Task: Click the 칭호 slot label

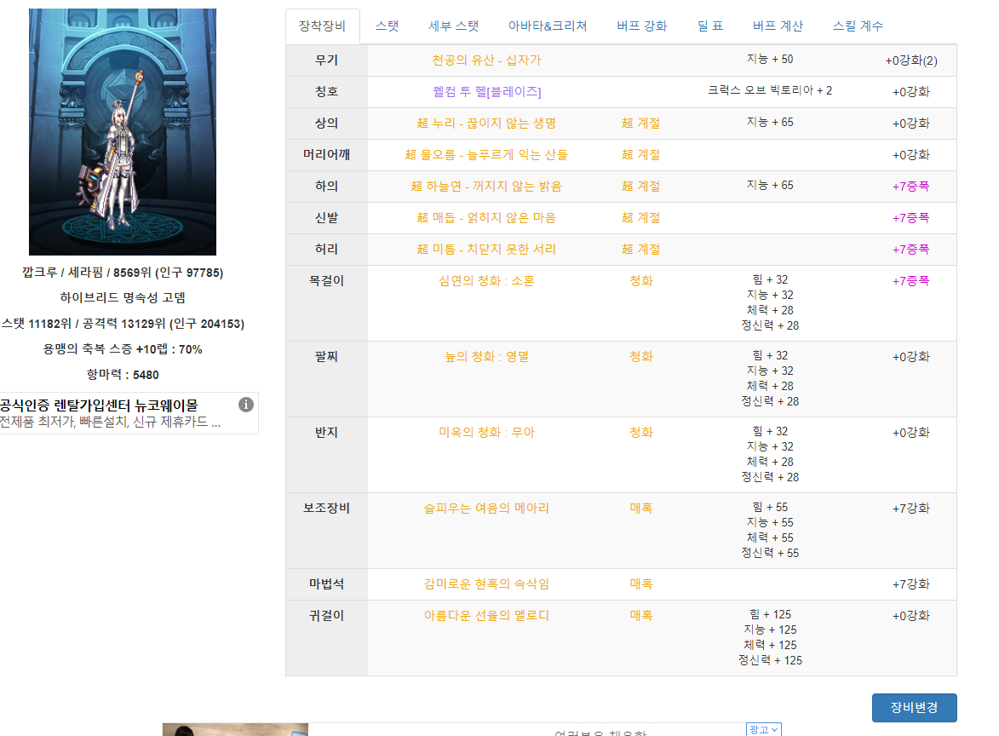Action: [x=326, y=92]
